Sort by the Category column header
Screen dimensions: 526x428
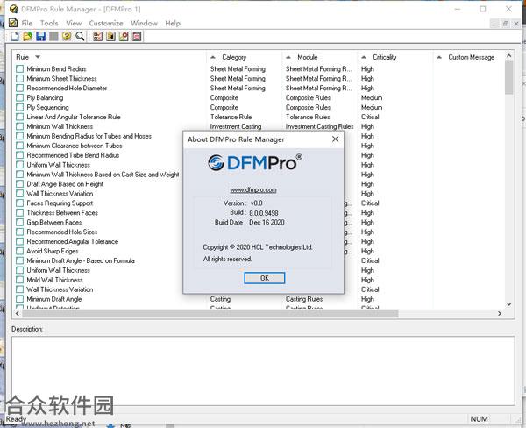point(234,57)
